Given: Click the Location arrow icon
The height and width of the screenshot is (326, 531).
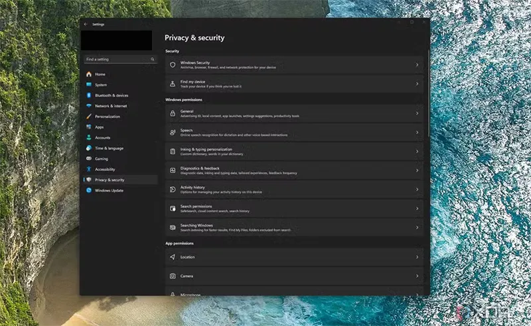Looking at the screenshot, I should point(173,256).
